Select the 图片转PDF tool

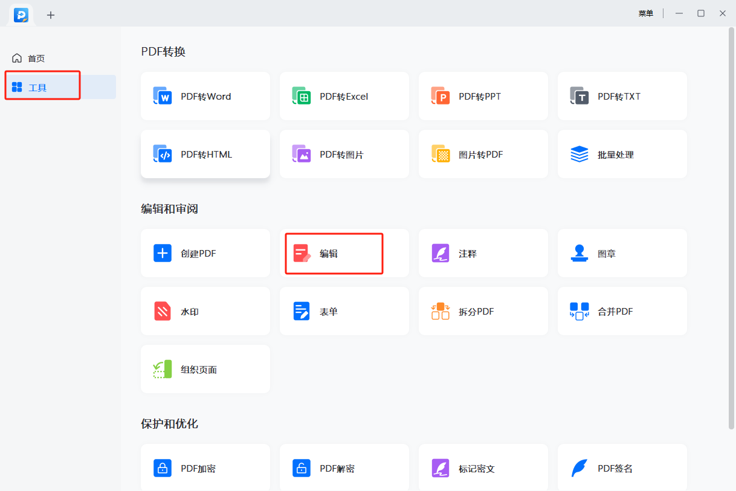pos(483,155)
